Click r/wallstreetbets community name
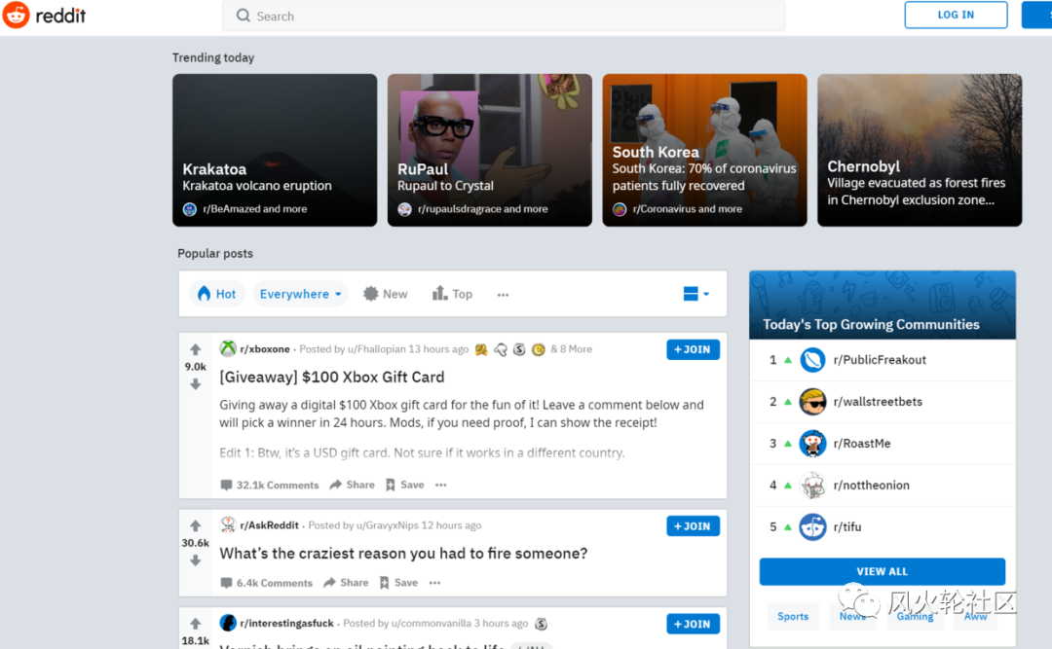Screen dimensions: 1052x649 878,402
